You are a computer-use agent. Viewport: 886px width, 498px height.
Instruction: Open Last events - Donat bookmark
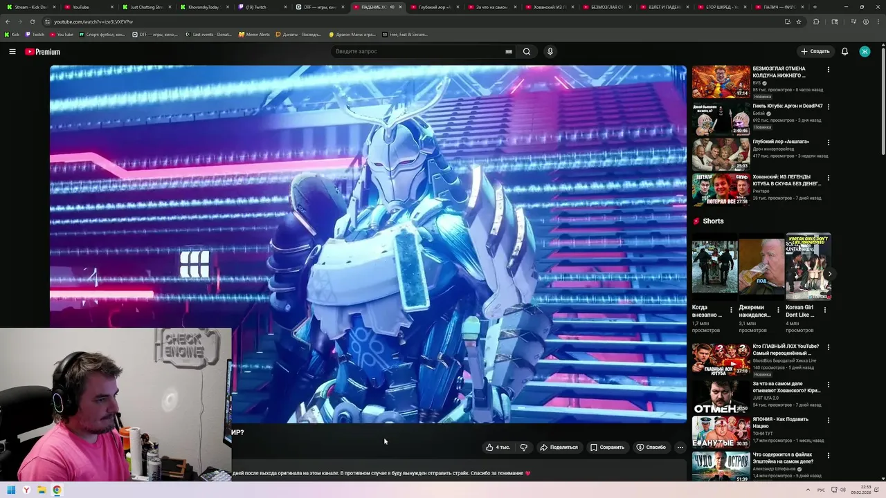click(x=208, y=34)
